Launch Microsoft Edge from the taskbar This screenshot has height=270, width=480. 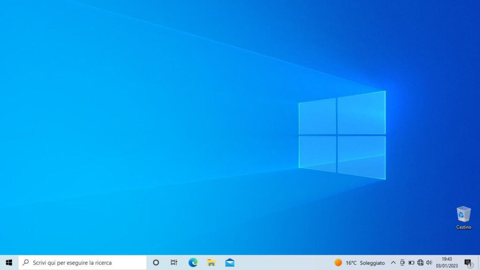pyautogui.click(x=193, y=262)
